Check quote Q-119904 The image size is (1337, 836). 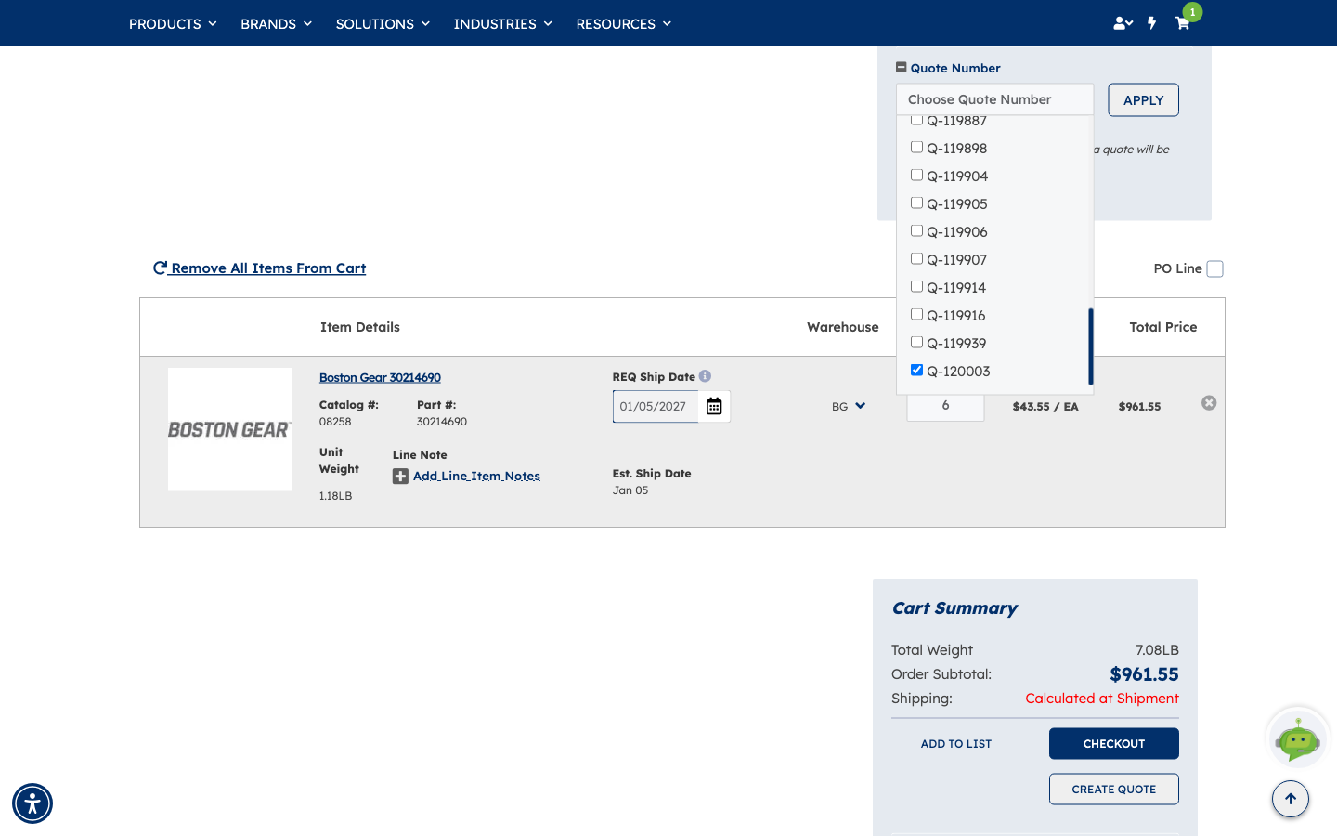tap(916, 175)
